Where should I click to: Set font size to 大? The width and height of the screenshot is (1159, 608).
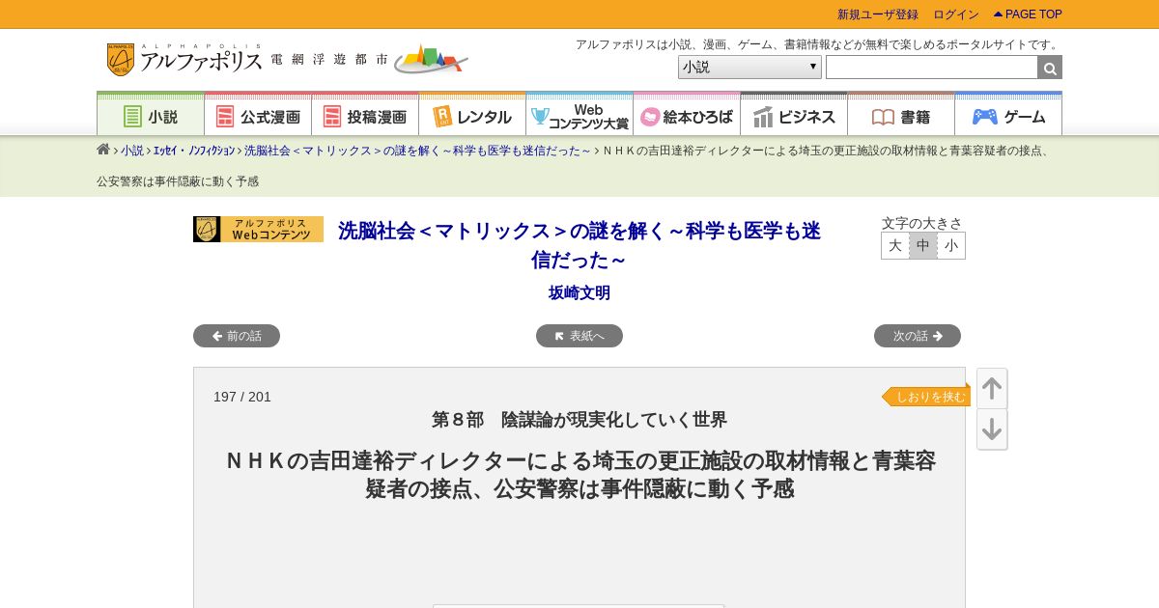[x=895, y=245]
